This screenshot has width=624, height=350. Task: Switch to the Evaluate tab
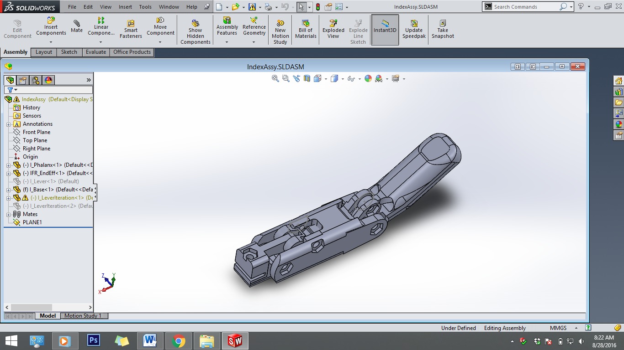coord(96,52)
